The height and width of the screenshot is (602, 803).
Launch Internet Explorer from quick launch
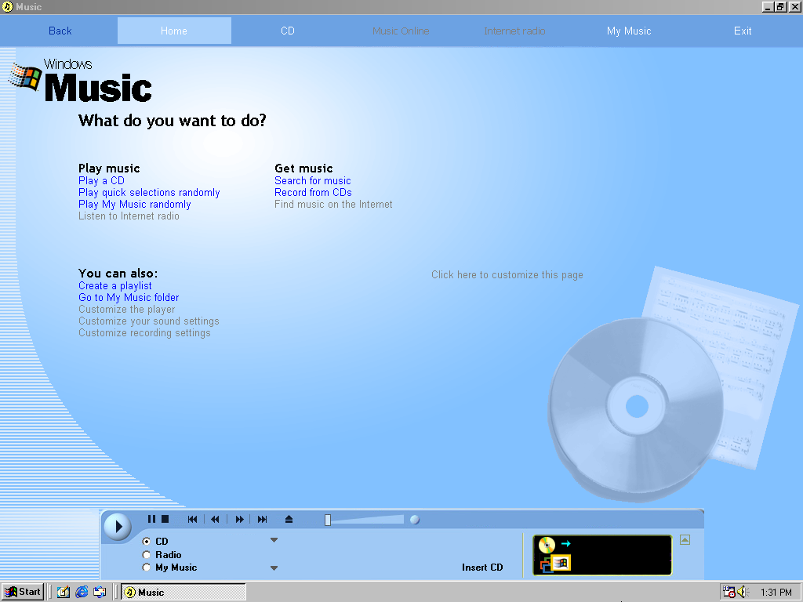point(82,593)
